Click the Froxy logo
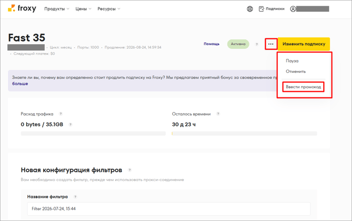 22,8
